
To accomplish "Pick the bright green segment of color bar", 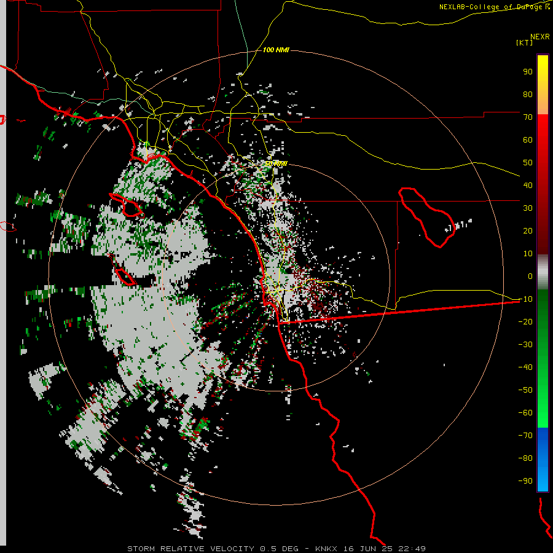I will click(x=543, y=359).
